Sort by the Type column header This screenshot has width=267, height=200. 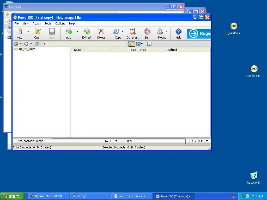tap(150, 50)
